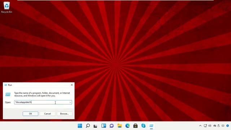Open the Windows Start menu
This screenshot has width=231, height=130.
(x=80, y=126)
